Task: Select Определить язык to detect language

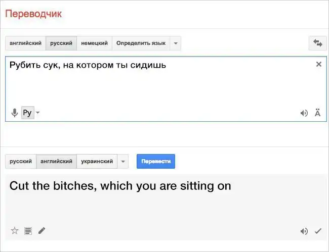Action: pos(141,43)
